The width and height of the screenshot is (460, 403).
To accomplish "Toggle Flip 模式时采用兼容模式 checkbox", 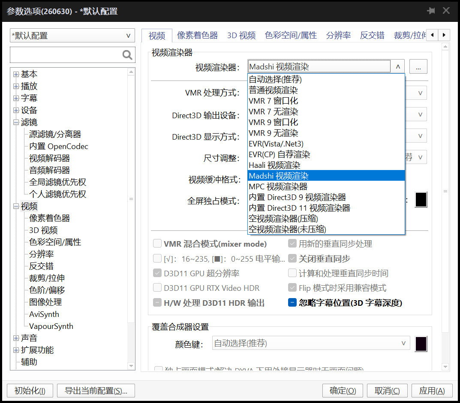I will pos(292,287).
